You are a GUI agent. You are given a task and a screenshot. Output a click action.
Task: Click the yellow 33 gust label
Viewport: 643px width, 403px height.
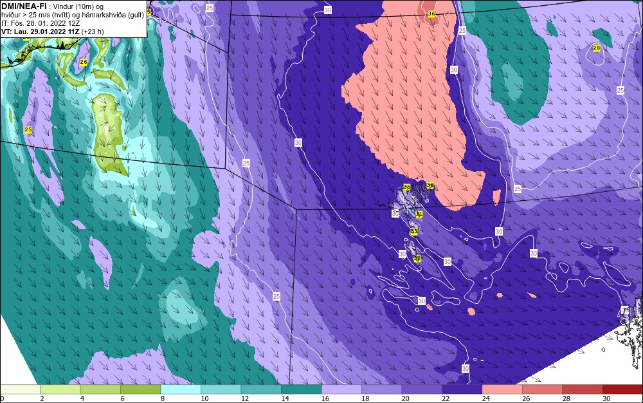[414, 232]
